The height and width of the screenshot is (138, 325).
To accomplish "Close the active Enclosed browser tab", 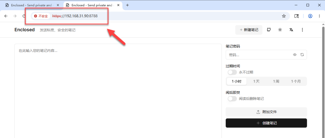I will tap(118, 5).
